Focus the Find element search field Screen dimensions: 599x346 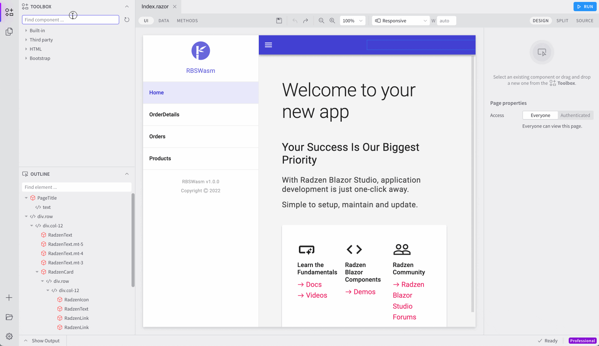[x=77, y=187]
